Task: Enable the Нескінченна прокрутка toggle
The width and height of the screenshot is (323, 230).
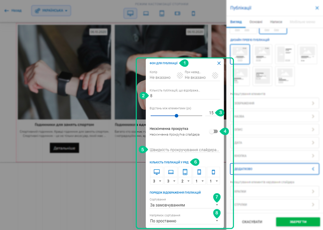Action: 213,131
